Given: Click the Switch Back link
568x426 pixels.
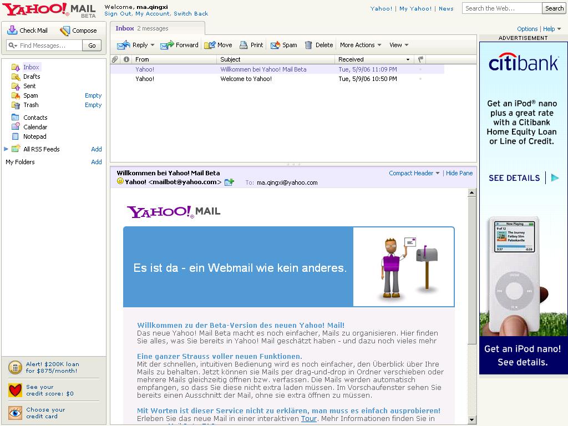Looking at the screenshot, I should click(x=191, y=14).
